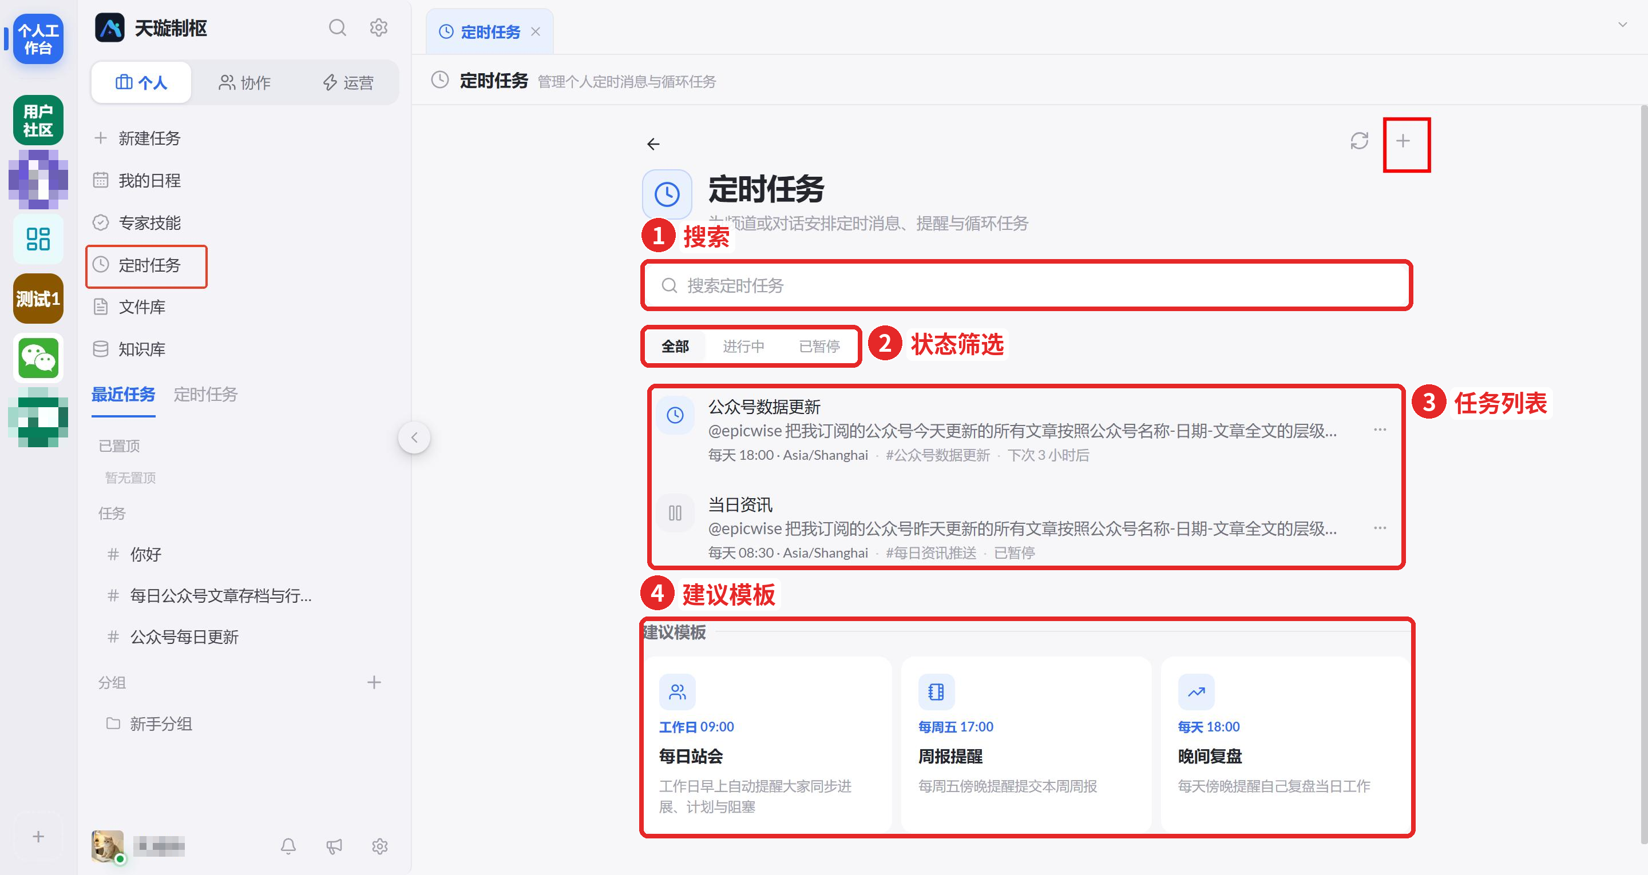Open the apps grid icon in left rail
This screenshot has height=875, width=1648.
click(38, 239)
